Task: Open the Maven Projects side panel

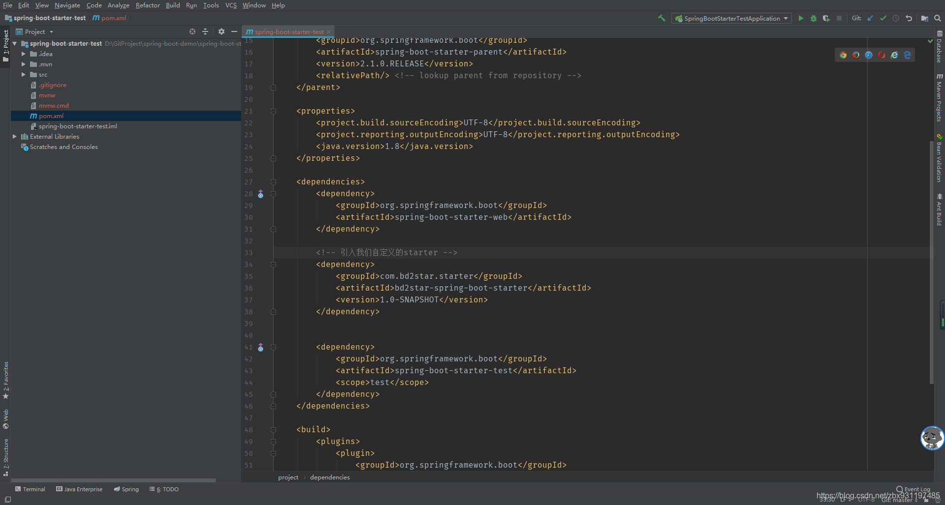Action: (939, 98)
